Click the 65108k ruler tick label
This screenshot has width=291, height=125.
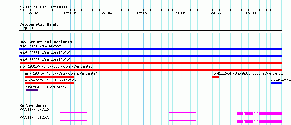pos(252,13)
